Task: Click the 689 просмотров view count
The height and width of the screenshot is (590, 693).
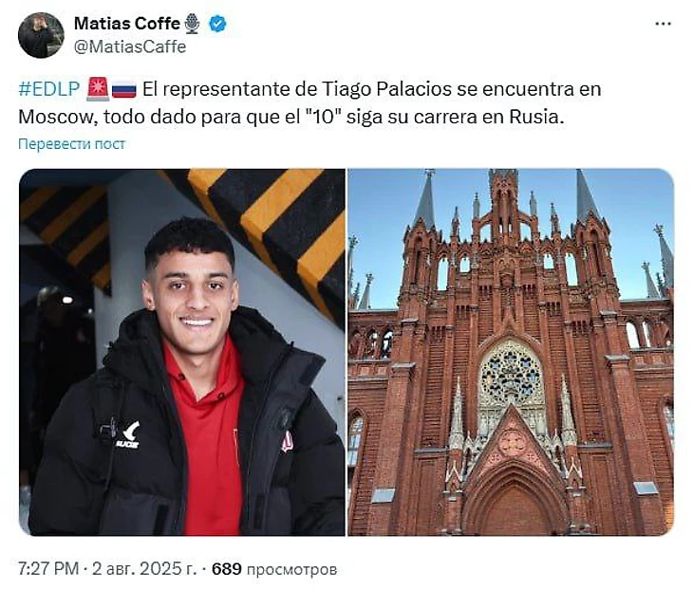Action: pos(274,569)
